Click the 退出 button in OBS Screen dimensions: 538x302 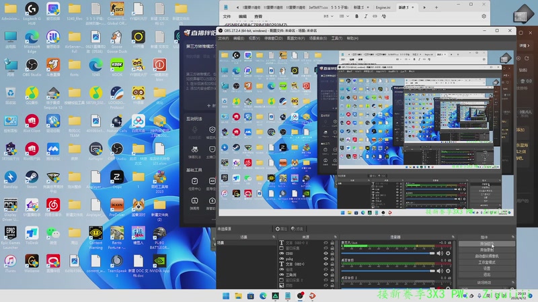[486, 274]
